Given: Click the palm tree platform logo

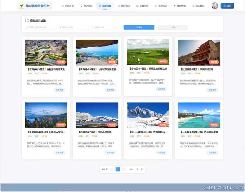Looking at the screenshot, I should (22, 6).
